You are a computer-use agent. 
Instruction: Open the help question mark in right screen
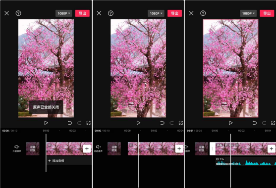coord(203,13)
